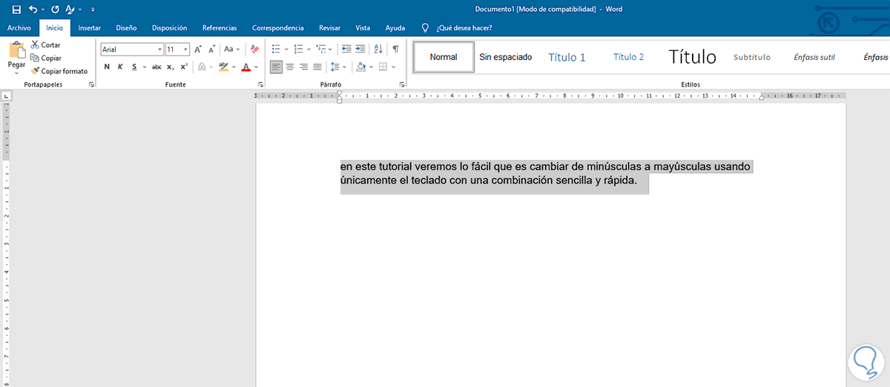Open text effects and typography
Image resolution: width=890 pixels, height=387 pixels.
click(202, 67)
